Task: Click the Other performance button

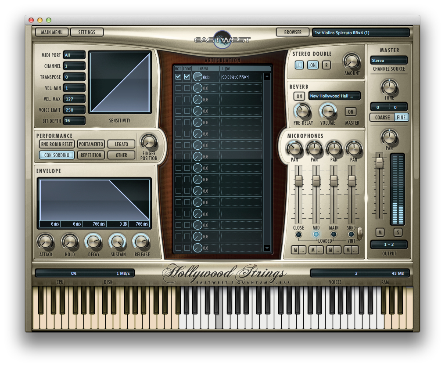Action: (x=121, y=155)
